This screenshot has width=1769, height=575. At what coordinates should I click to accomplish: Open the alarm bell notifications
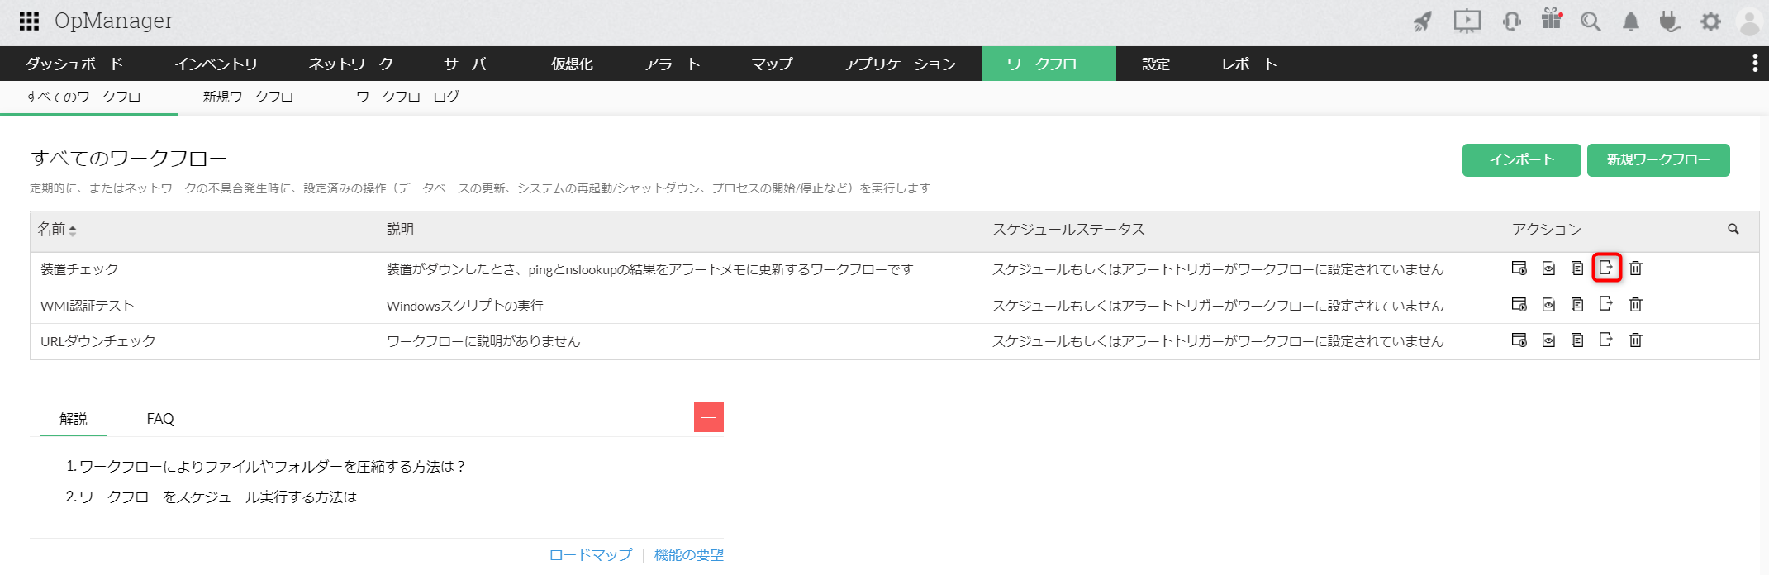pyautogui.click(x=1630, y=21)
